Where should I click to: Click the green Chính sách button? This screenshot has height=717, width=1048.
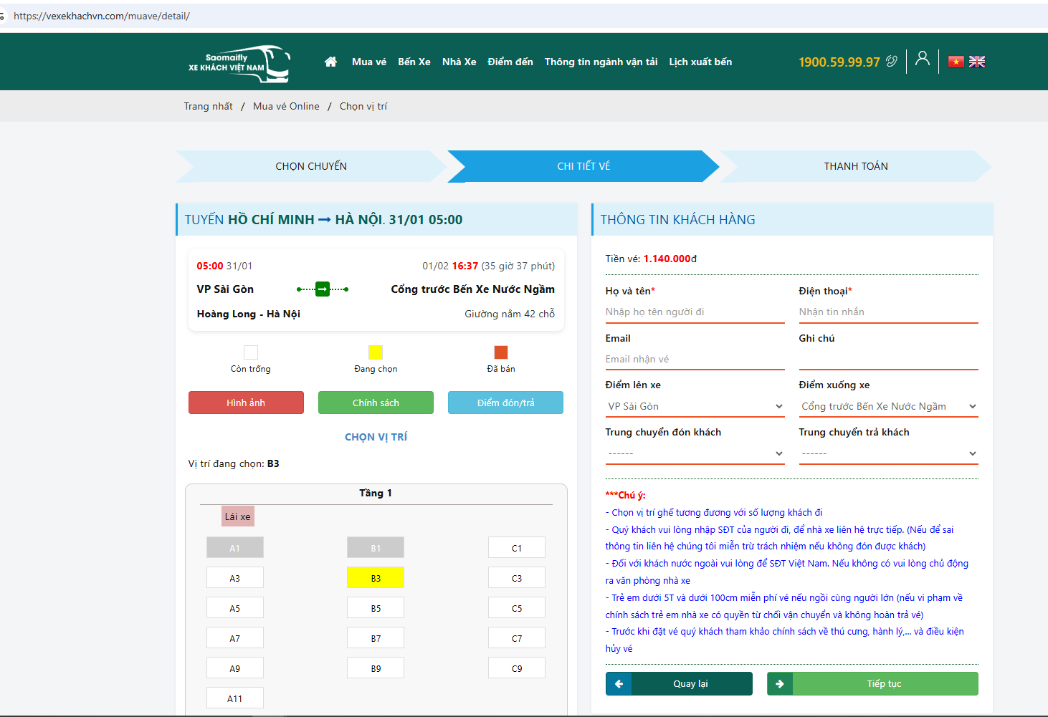pos(376,403)
